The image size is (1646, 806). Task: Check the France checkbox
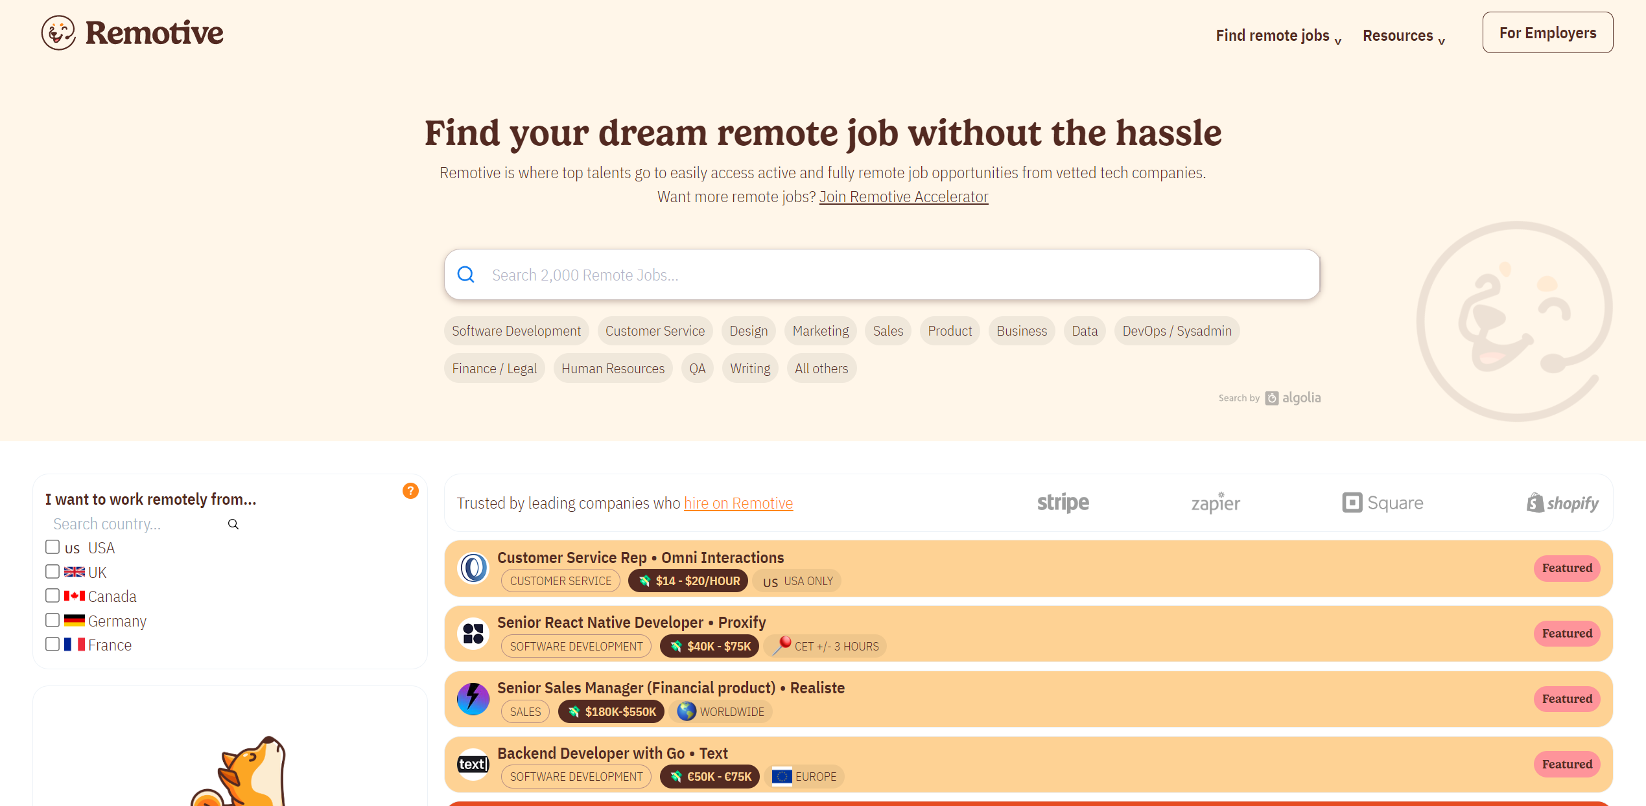52,643
